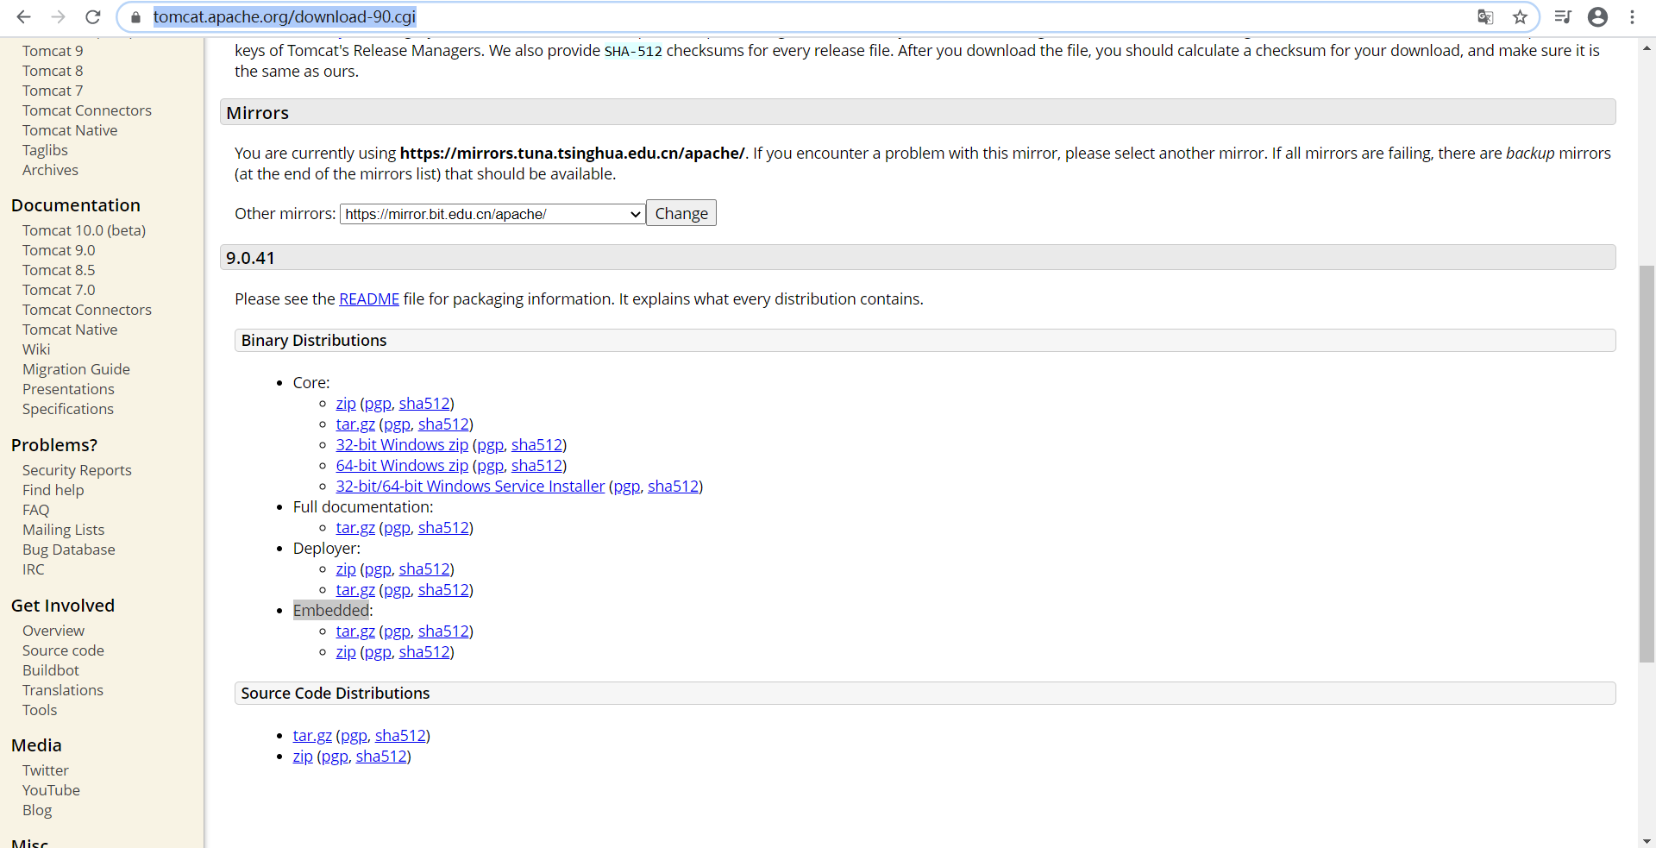This screenshot has width=1656, height=848.
Task: Open Taglibs sidebar link
Action: pyautogui.click(x=45, y=150)
